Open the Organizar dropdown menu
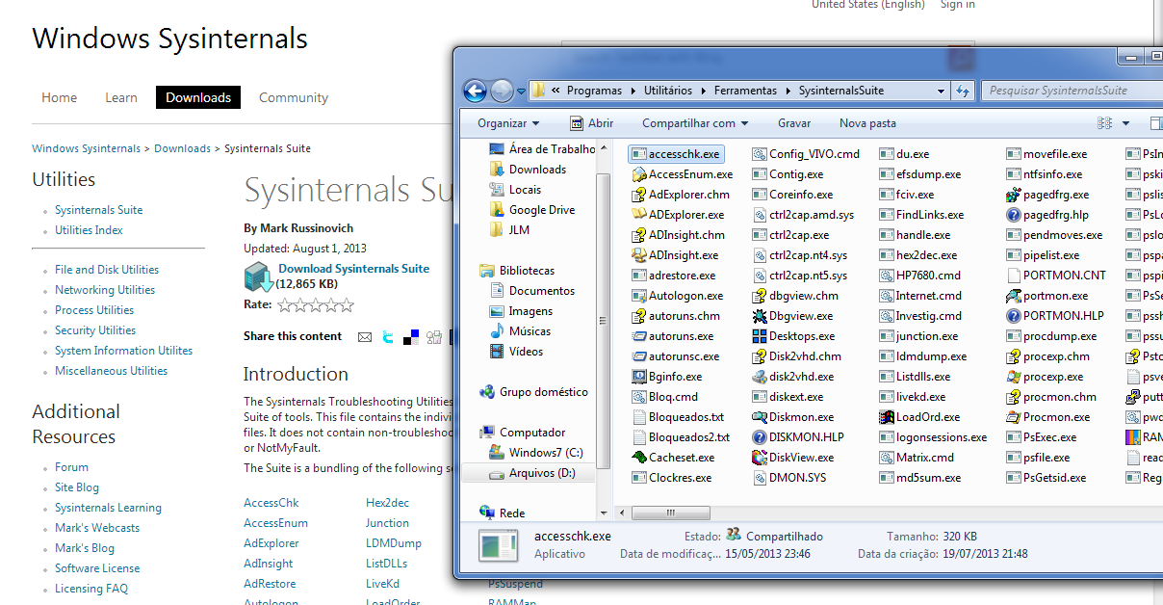 coord(508,123)
